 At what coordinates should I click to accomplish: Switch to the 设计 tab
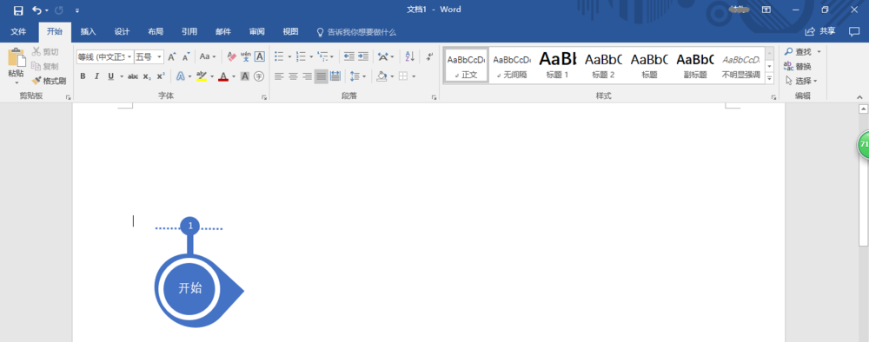coord(122,31)
